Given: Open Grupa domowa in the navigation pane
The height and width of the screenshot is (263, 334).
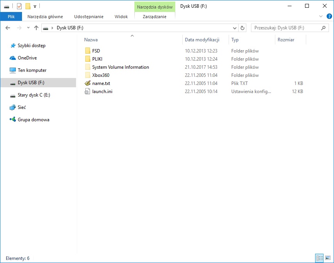Looking at the screenshot, I should [x=34, y=120].
